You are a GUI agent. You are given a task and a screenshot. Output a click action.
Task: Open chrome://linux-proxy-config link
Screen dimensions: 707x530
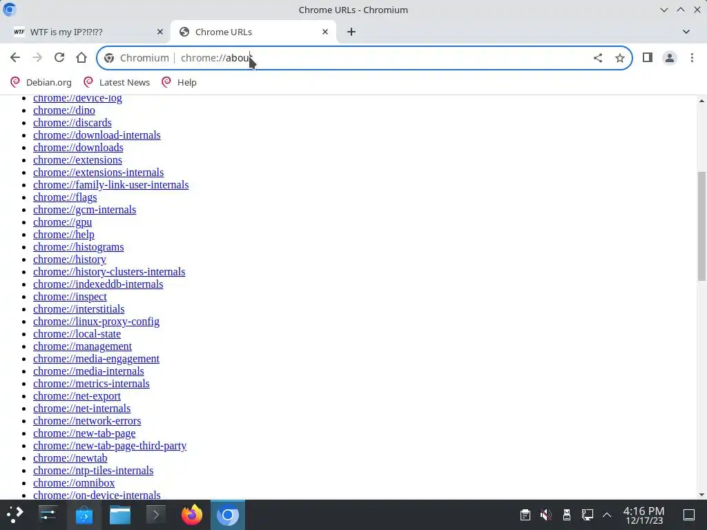(x=96, y=322)
